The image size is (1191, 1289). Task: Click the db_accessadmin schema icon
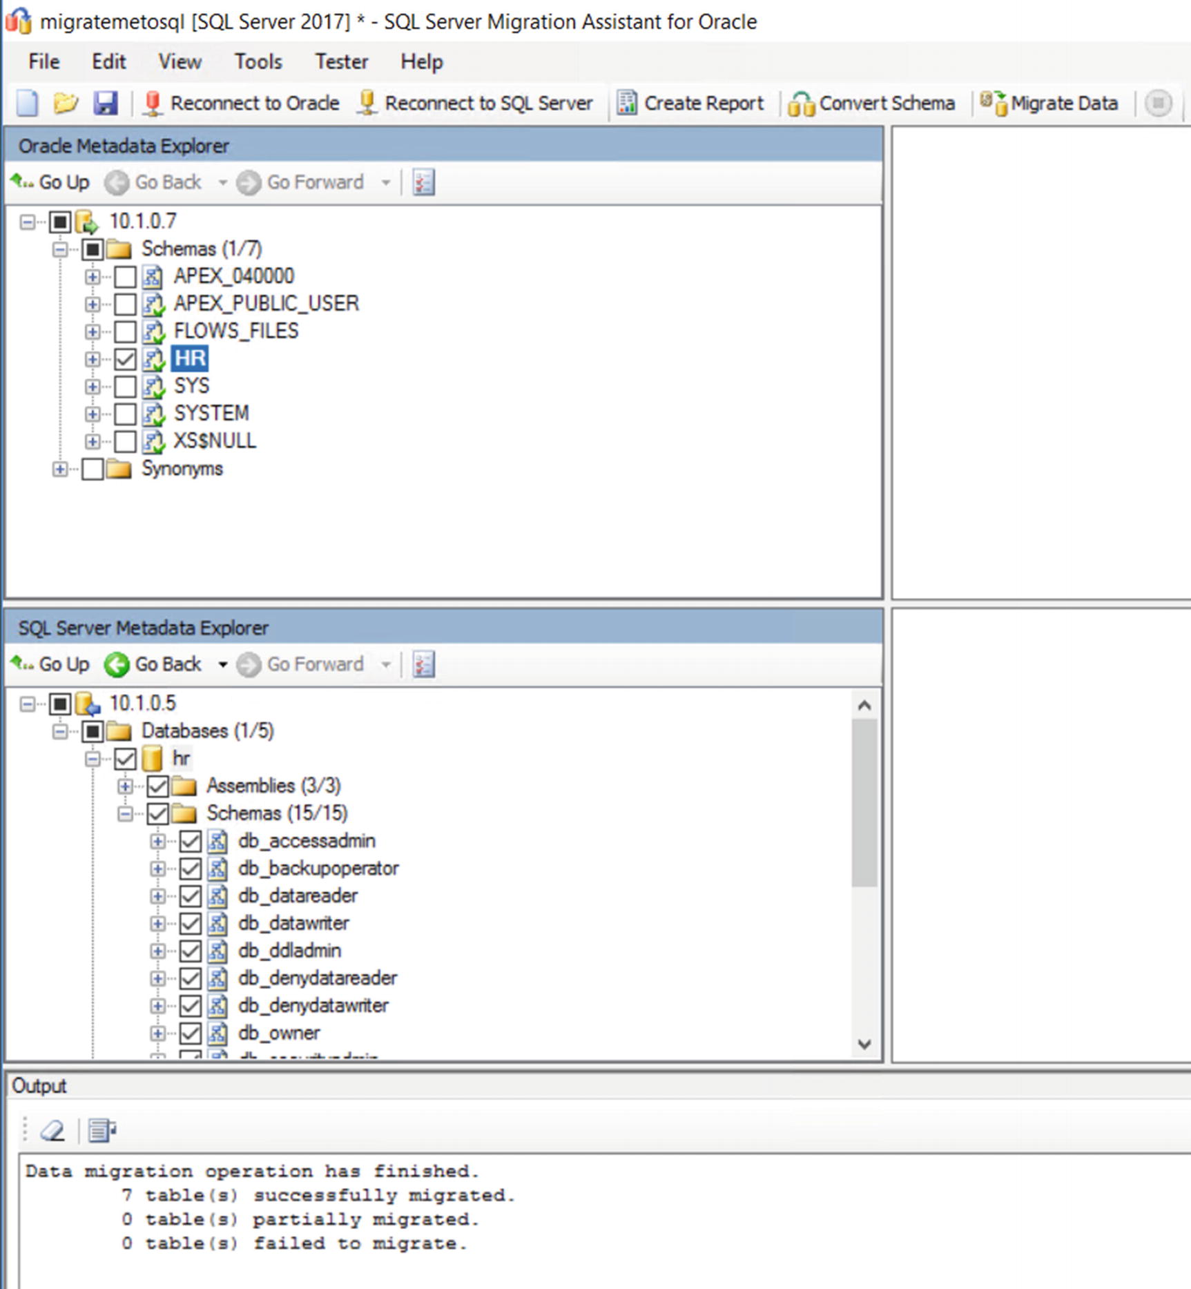(x=217, y=841)
